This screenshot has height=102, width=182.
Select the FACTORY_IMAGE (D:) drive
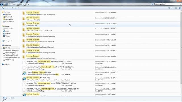(x=11, y=50)
